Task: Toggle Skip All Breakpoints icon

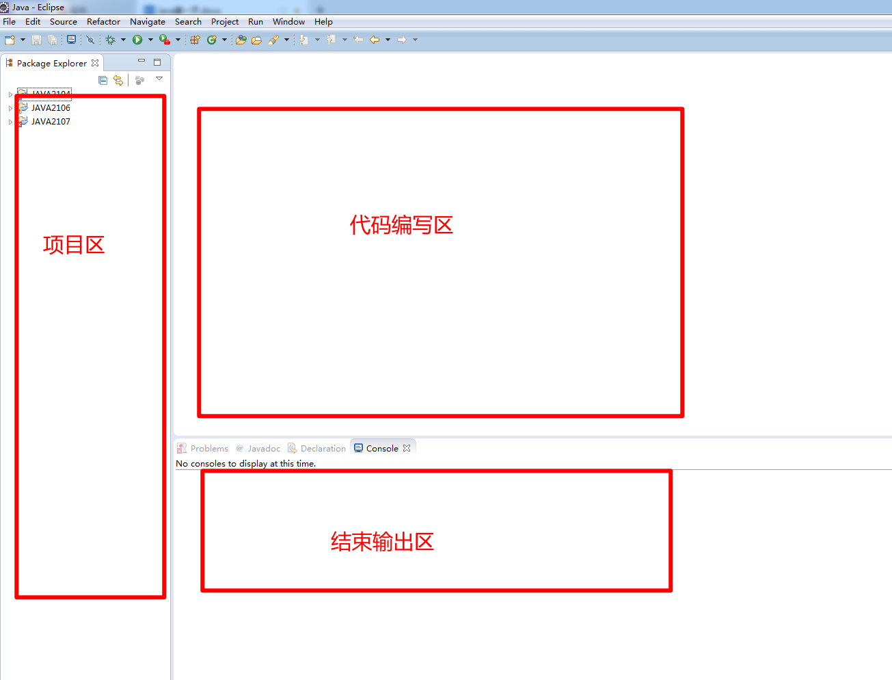Action: [90, 40]
